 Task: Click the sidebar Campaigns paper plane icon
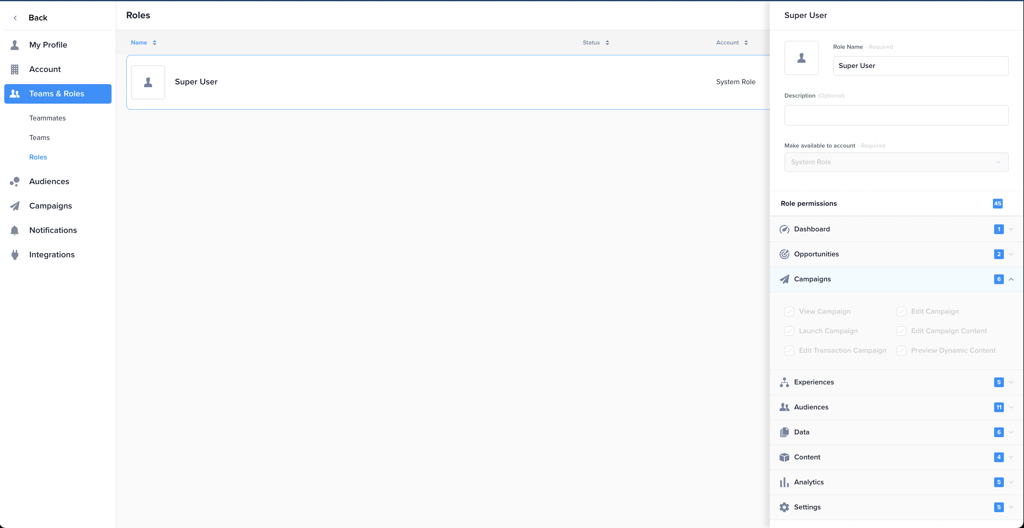click(x=15, y=206)
